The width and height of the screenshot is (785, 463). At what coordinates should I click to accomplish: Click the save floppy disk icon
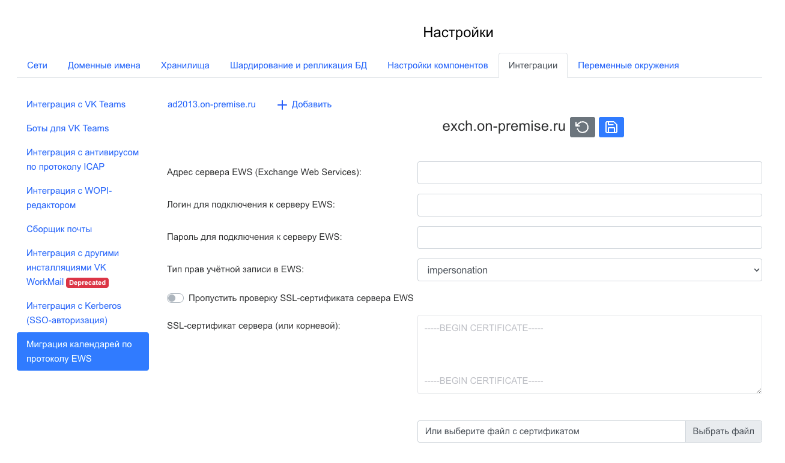(611, 127)
